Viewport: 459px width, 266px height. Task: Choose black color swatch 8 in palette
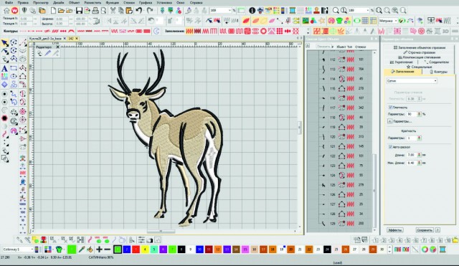coord(181,250)
